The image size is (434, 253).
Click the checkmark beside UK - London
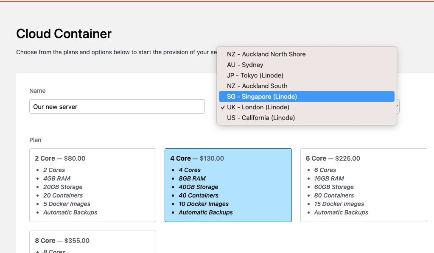222,107
